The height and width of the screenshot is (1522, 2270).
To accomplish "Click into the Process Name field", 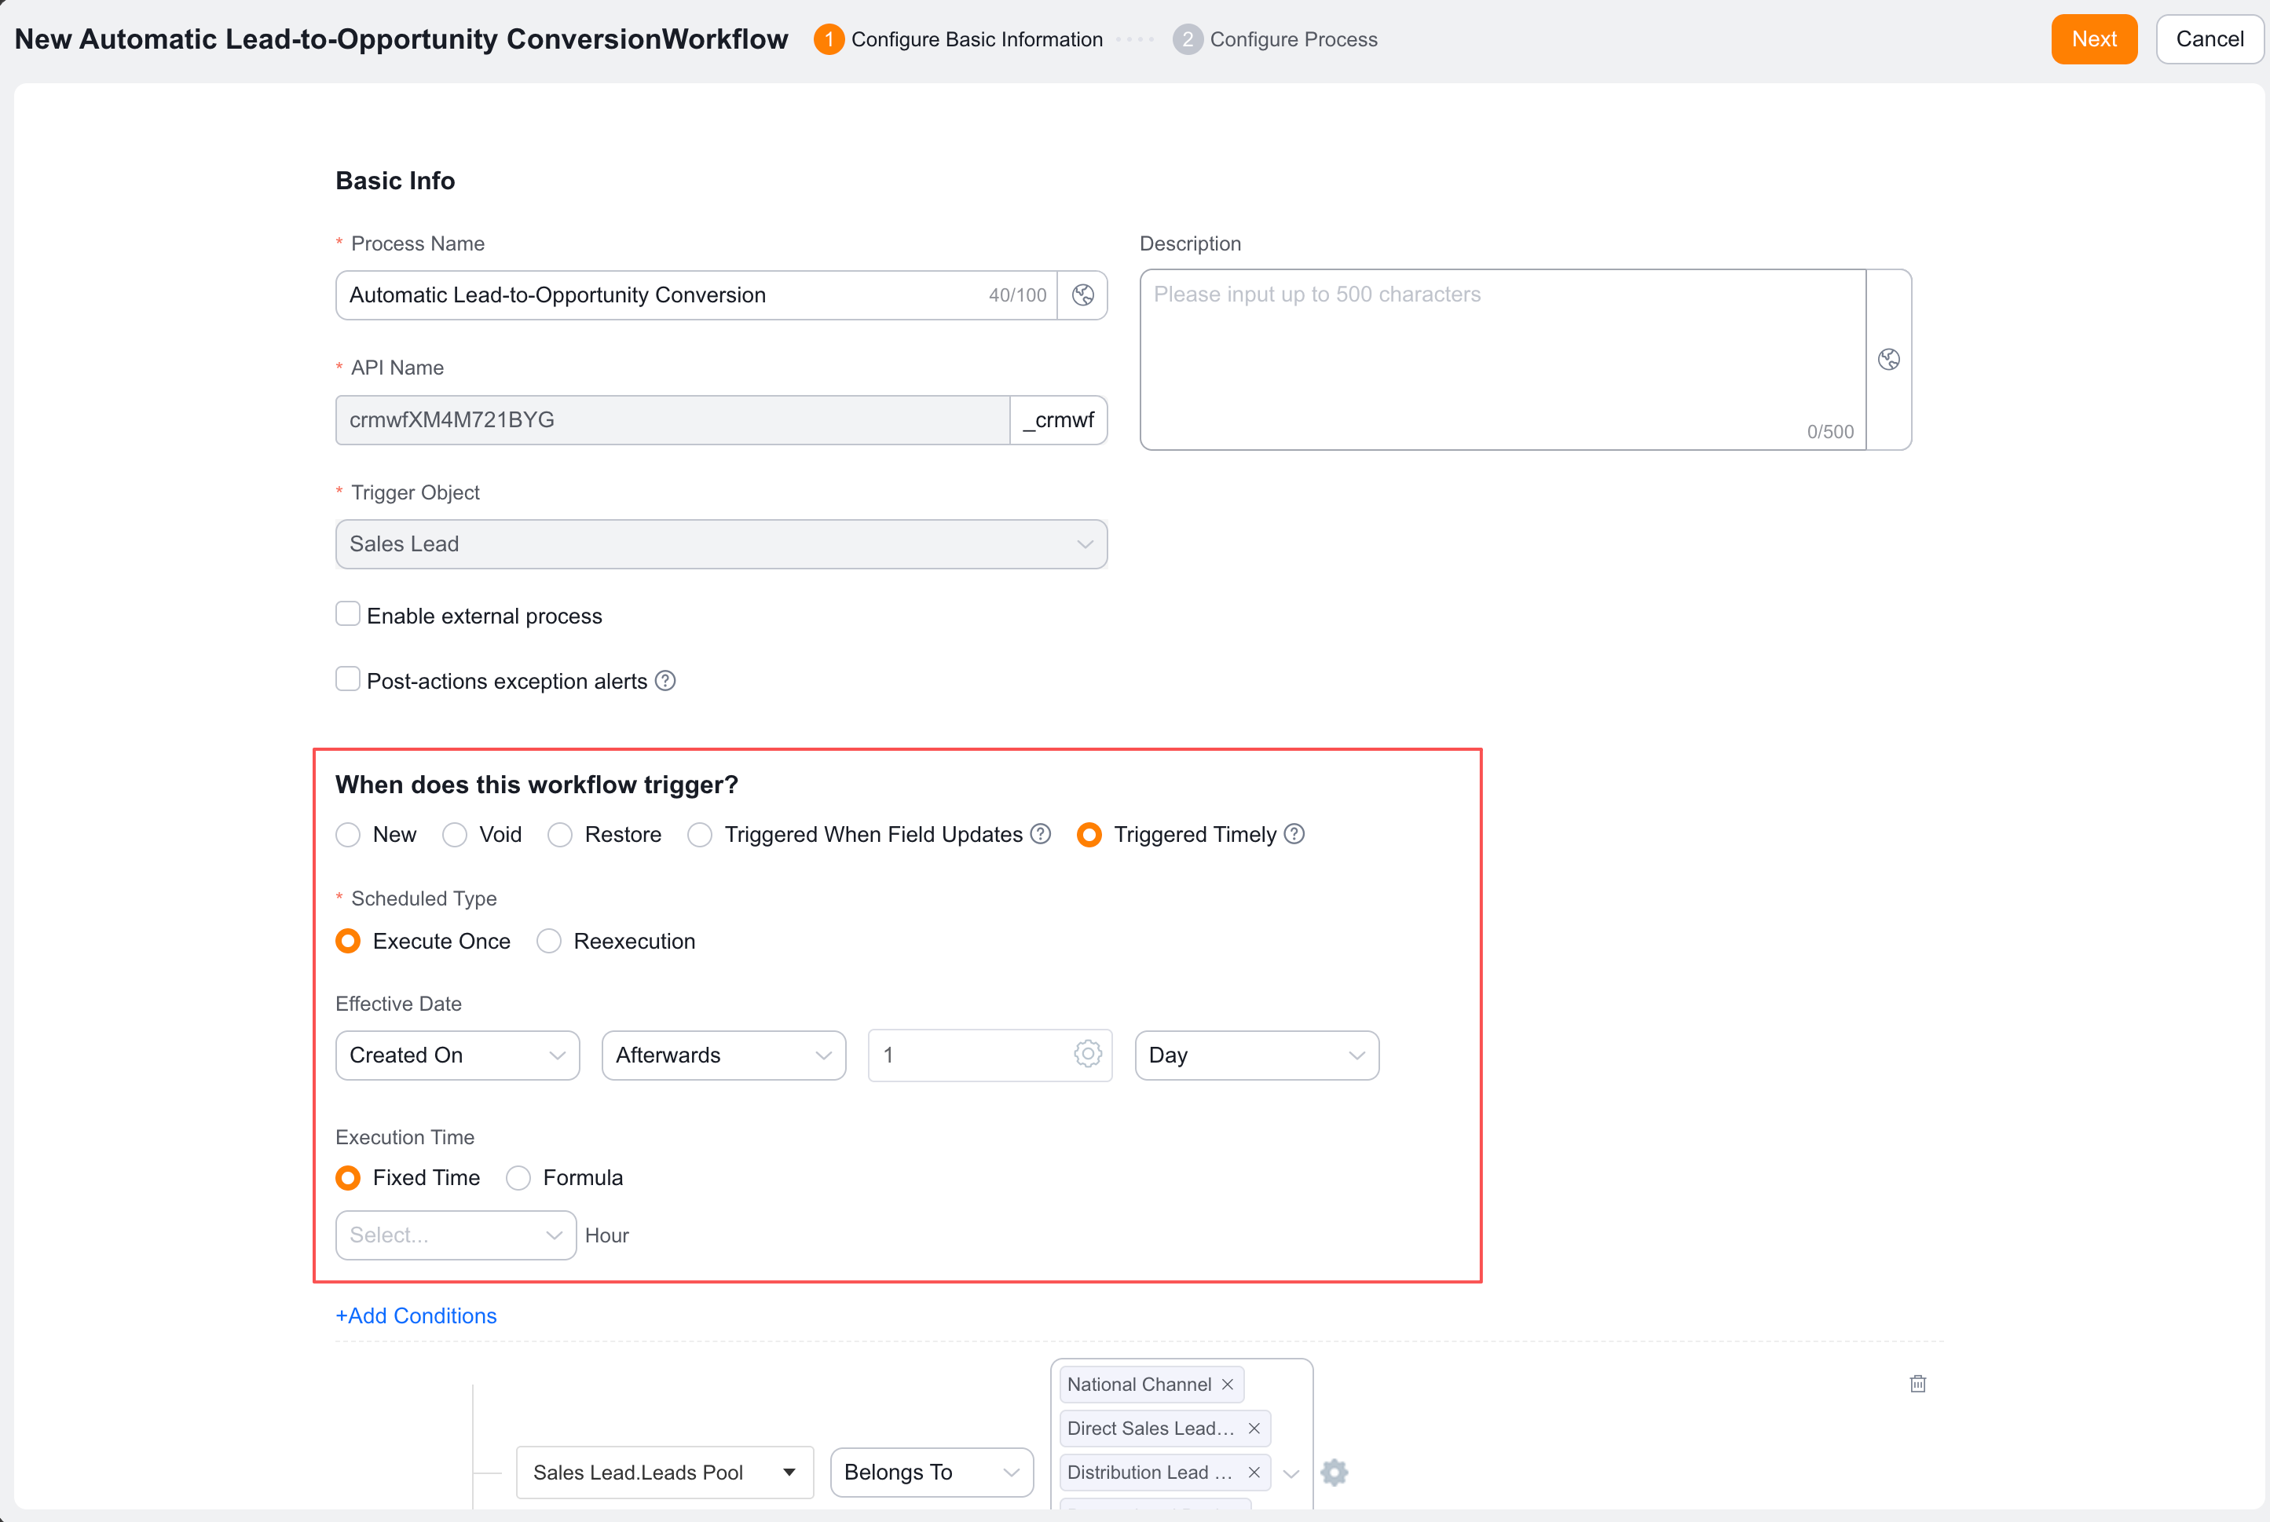I will point(695,295).
